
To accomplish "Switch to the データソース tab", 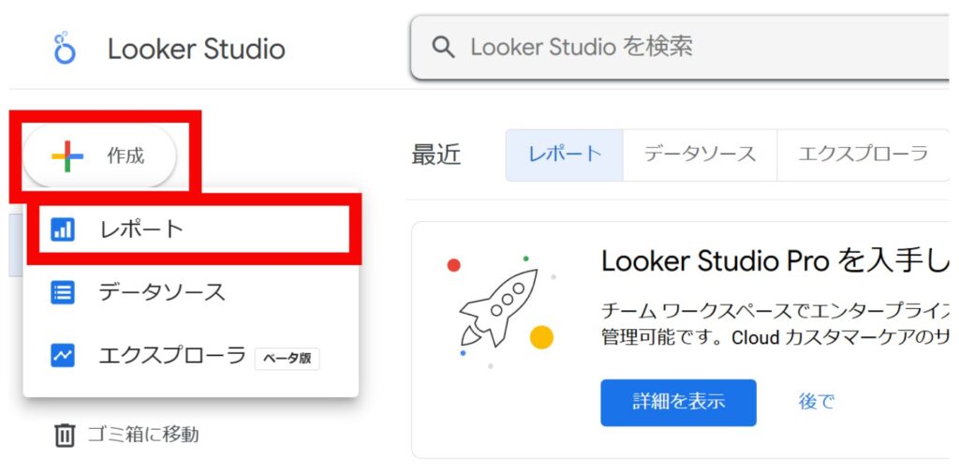I will click(x=700, y=155).
